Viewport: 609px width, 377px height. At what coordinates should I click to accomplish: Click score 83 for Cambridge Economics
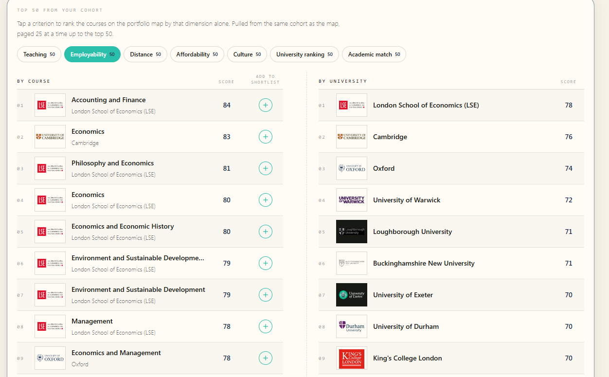pyautogui.click(x=227, y=137)
